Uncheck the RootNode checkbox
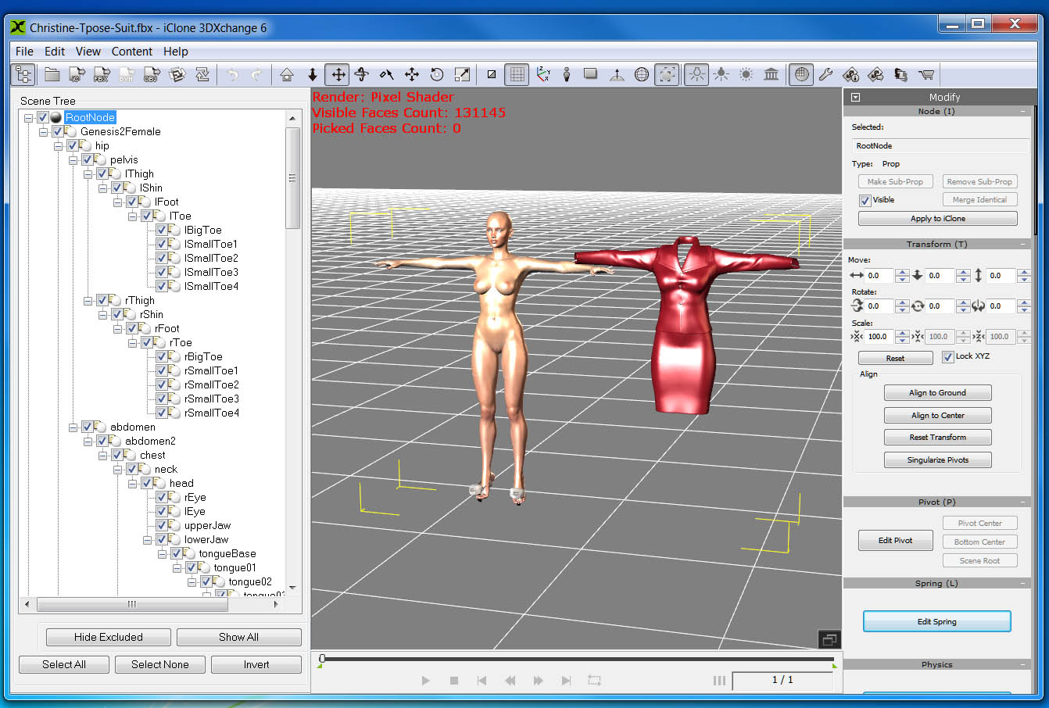 (x=43, y=117)
